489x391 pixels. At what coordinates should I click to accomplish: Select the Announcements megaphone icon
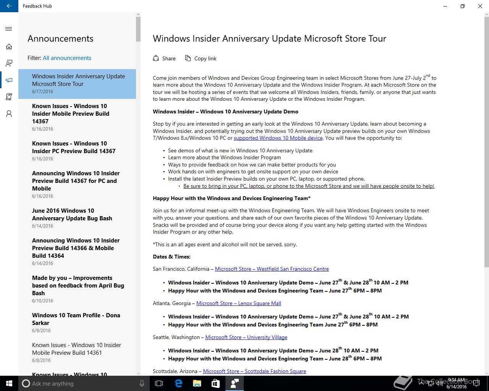click(9, 80)
